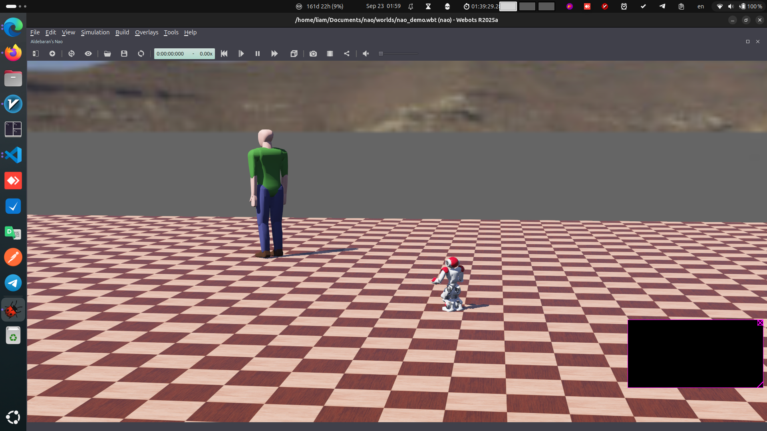767x431 pixels.
Task: Toggle the scene tree side panel
Action: click(x=36, y=54)
